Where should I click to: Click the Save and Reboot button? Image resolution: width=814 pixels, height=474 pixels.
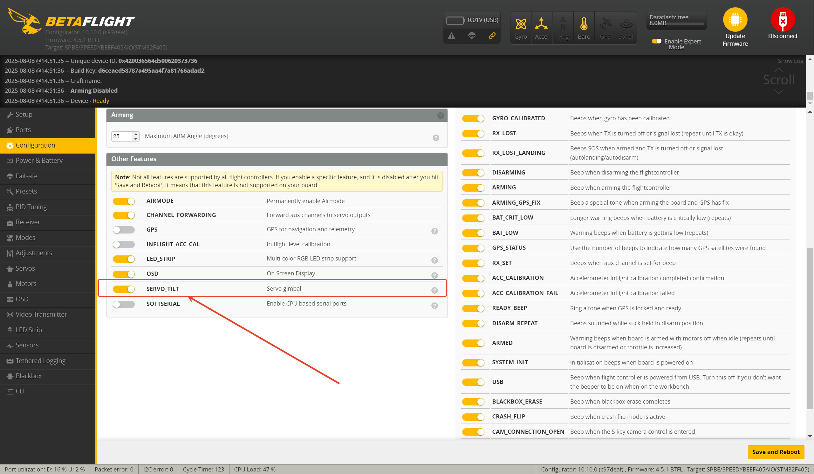[776, 452]
